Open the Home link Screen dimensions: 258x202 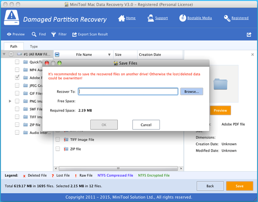pyautogui.click(x=131, y=18)
